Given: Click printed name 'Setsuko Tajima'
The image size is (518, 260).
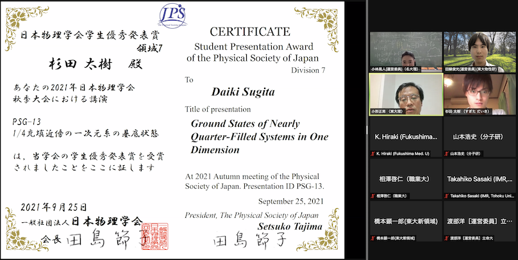Looking at the screenshot, I should click(290, 227).
